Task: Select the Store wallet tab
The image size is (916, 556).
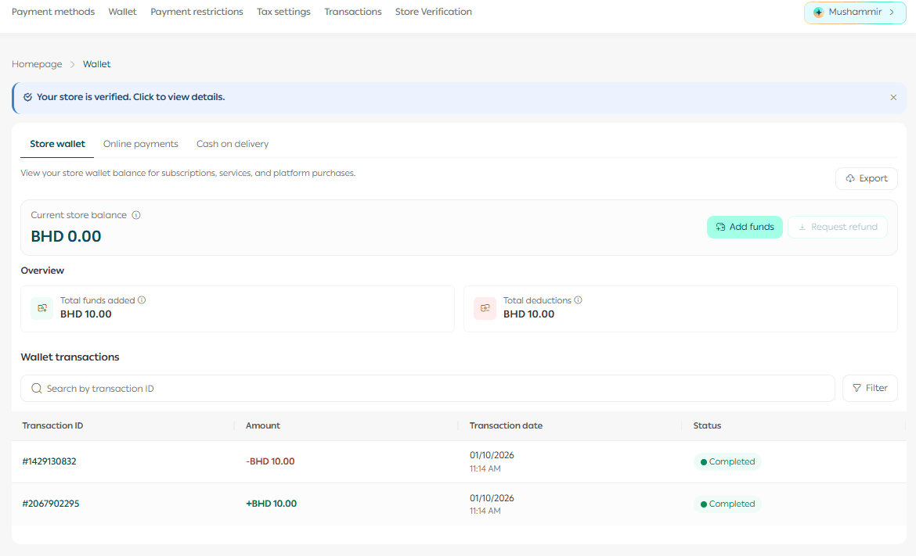Action: click(57, 144)
